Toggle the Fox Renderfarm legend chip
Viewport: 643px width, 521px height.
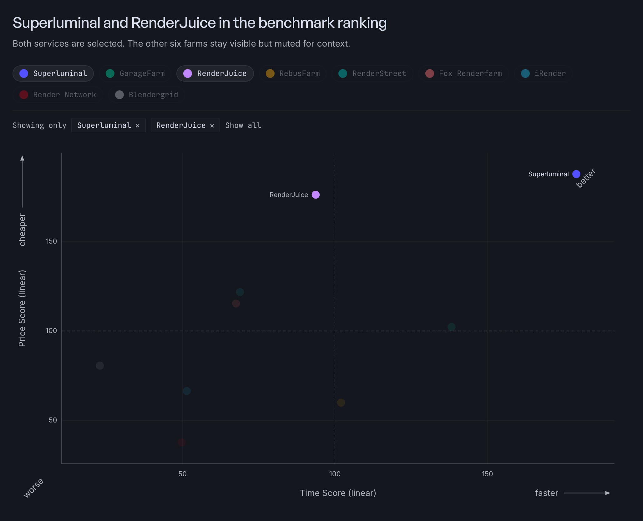point(464,73)
